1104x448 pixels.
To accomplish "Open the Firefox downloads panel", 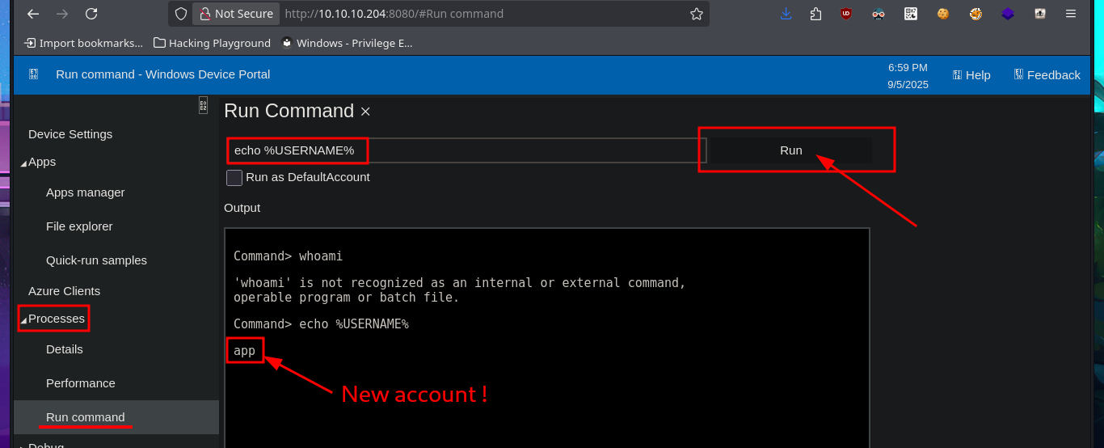I will point(786,14).
